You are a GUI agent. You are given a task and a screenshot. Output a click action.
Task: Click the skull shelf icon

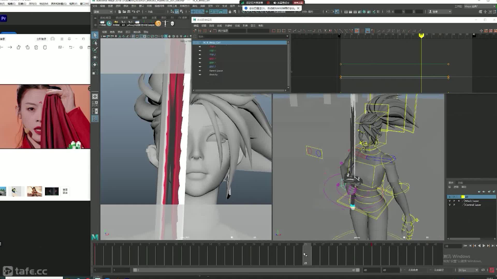point(172,24)
